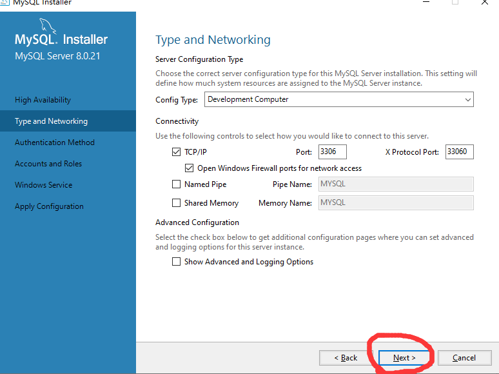Screen dimensions: 499x374
Task: Click the Memory Name field
Action: tap(396, 202)
